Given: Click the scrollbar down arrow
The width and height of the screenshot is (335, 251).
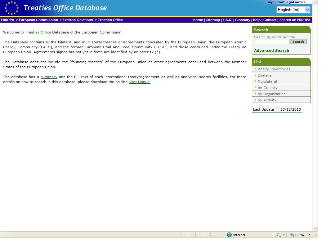Looking at the screenshot, I should point(315,228).
